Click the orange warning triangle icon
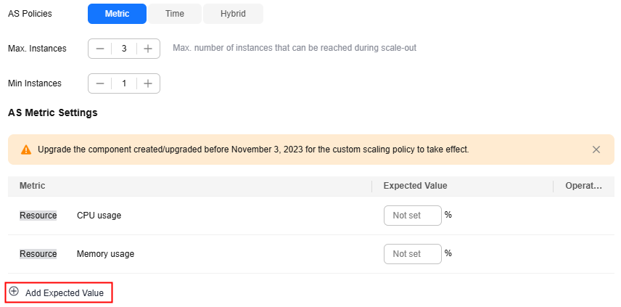Screen dimensions: 621x307 point(26,150)
